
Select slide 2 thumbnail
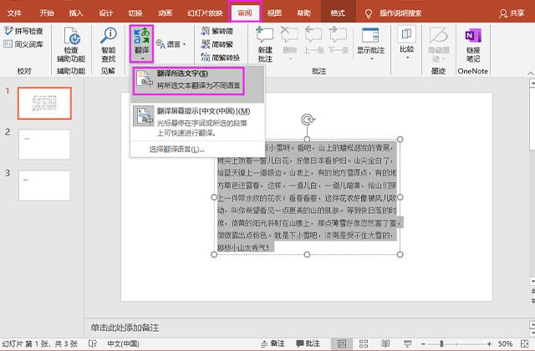click(x=44, y=145)
